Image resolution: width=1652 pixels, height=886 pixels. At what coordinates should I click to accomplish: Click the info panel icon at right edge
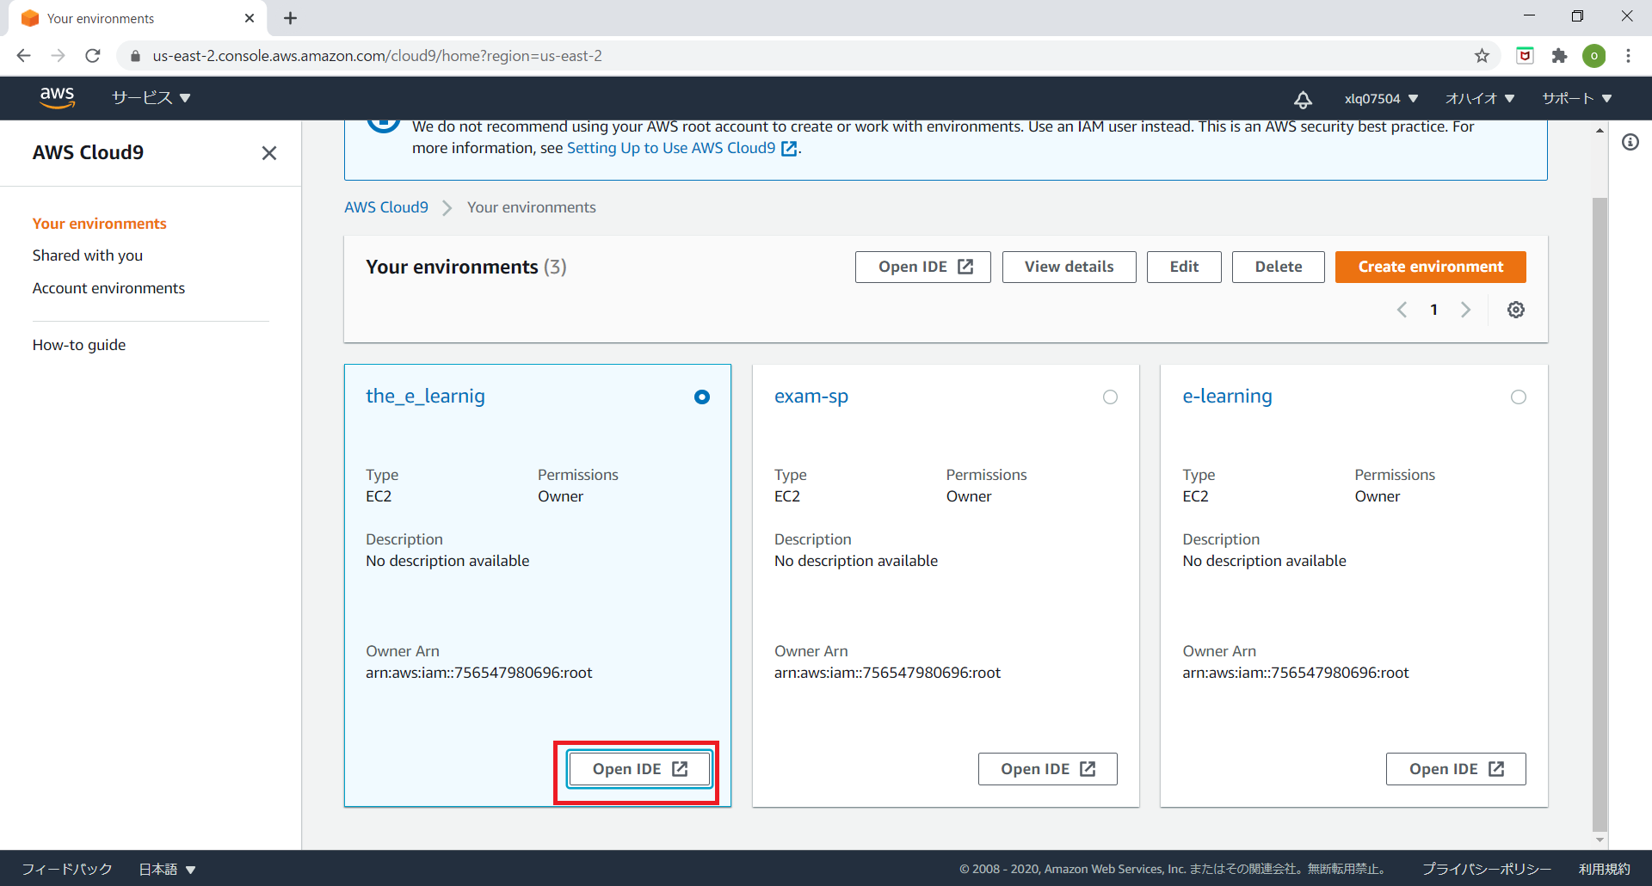tap(1630, 142)
